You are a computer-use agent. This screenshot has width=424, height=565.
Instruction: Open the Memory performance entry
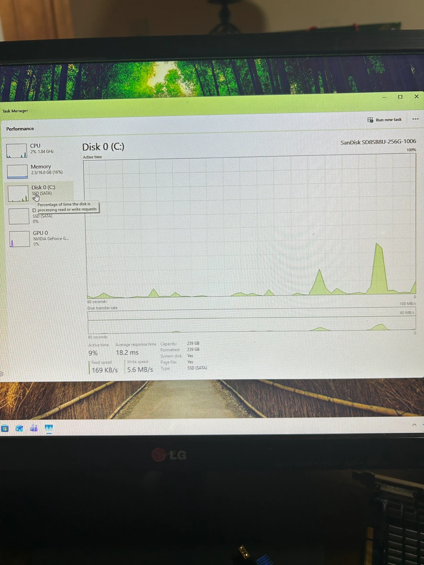(x=39, y=171)
